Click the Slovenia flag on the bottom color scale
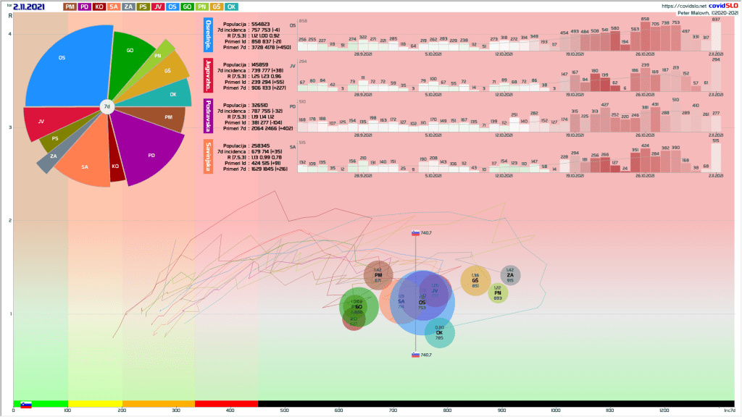Image resolution: width=742 pixels, height=417 pixels. click(x=26, y=405)
